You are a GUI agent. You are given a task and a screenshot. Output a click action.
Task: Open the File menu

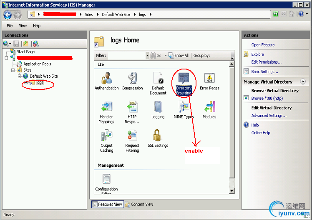[10, 26]
